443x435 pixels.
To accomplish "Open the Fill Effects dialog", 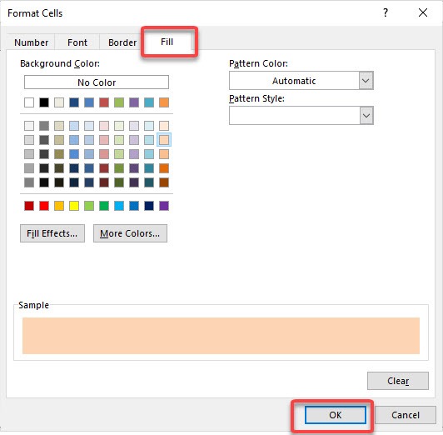I will click(x=52, y=233).
